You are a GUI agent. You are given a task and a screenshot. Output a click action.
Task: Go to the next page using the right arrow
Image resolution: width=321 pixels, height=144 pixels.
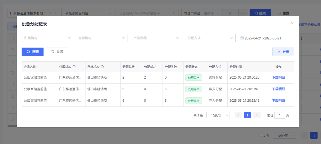point(257,115)
